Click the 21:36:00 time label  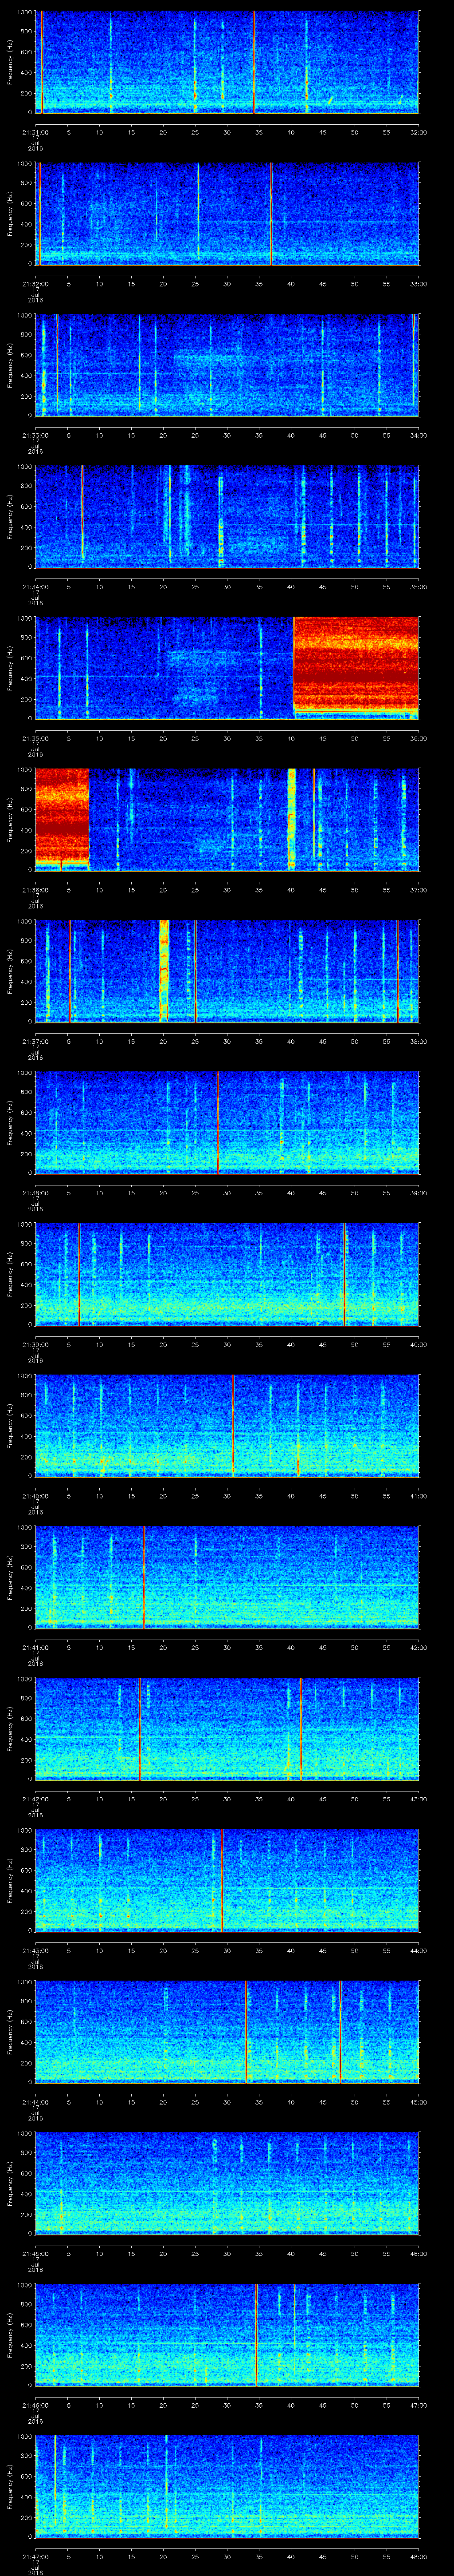(35, 890)
